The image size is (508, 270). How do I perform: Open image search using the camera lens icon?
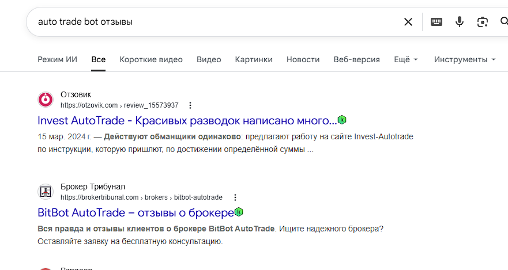pyautogui.click(x=483, y=22)
